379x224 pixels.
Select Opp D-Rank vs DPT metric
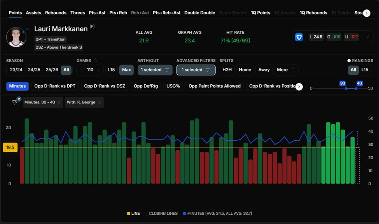(x=55, y=86)
